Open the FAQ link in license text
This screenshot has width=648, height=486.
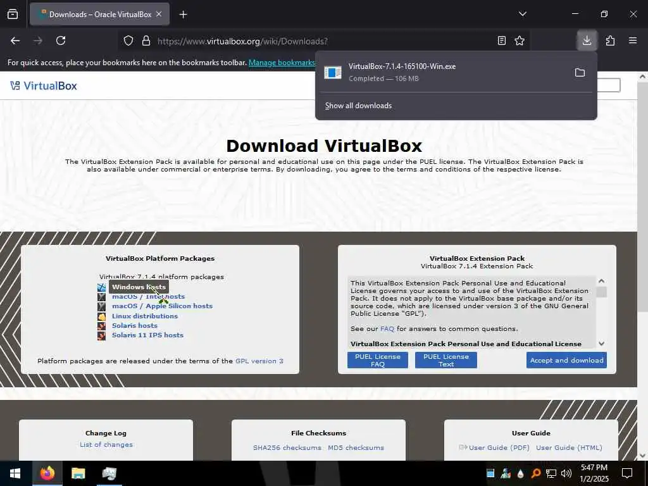[x=387, y=329]
